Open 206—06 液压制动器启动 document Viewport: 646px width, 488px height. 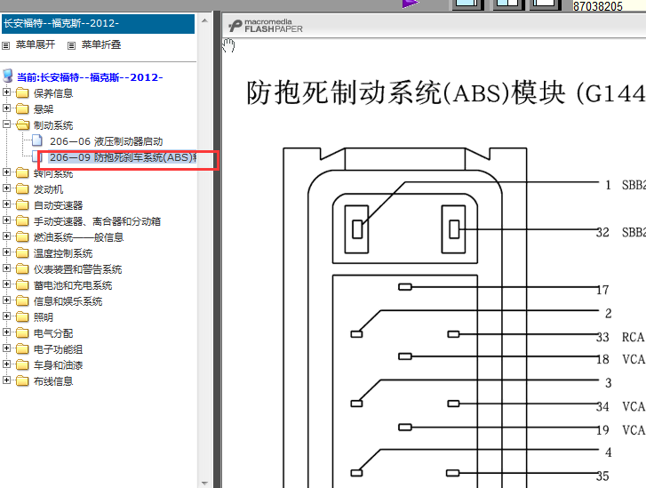[x=107, y=141]
